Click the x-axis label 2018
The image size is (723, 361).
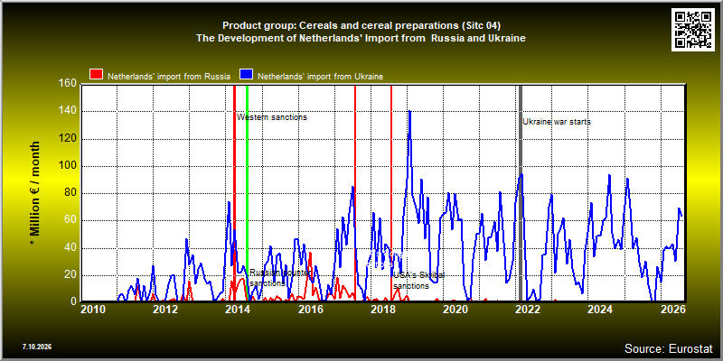[x=382, y=309]
